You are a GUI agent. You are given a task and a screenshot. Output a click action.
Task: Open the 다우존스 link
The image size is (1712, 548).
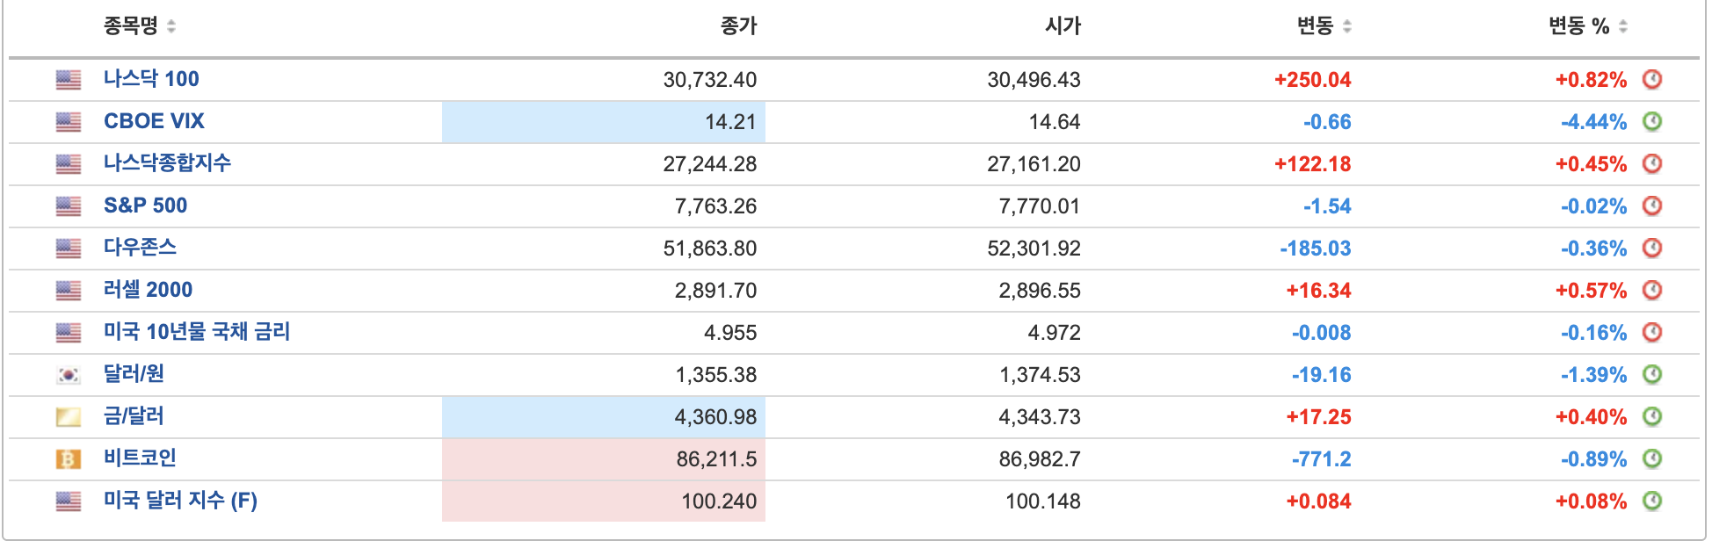click(140, 248)
